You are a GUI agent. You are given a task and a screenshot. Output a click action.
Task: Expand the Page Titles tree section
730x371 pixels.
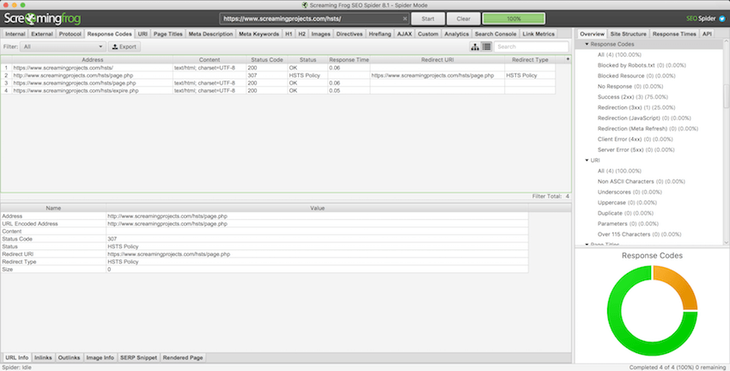click(587, 244)
